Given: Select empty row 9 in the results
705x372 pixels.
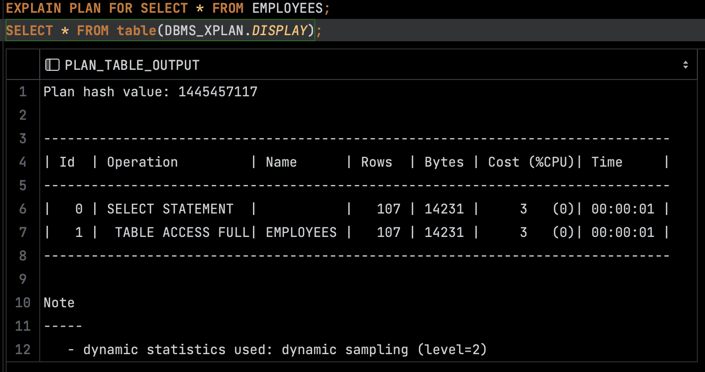Looking at the screenshot, I should click(x=368, y=279).
